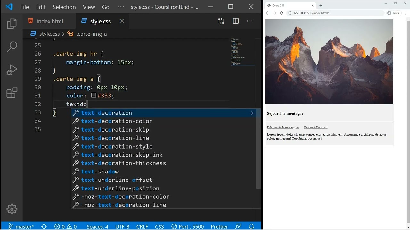Click the editor minimap
The width and height of the screenshot is (410, 230).
click(243, 52)
